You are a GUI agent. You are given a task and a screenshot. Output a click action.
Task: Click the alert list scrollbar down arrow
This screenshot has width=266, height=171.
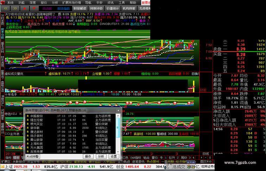pos(118,152)
